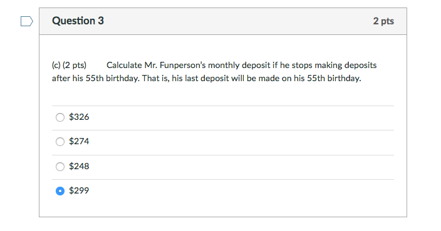Click the empty gray header bar area
Image resolution: width=441 pixels, height=231 pixels.
click(x=238, y=21)
